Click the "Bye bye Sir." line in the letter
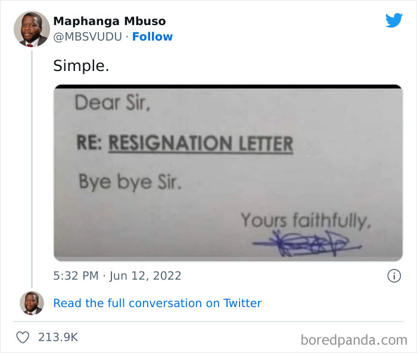Viewport: 417px width, 353px height. tap(130, 181)
